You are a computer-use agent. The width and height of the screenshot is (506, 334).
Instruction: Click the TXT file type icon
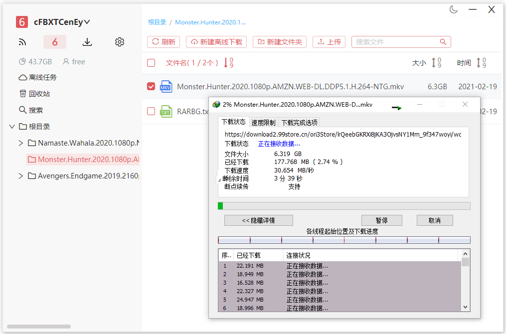coord(166,111)
